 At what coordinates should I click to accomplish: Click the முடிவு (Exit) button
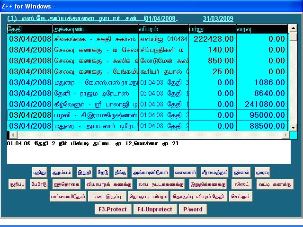262,172
